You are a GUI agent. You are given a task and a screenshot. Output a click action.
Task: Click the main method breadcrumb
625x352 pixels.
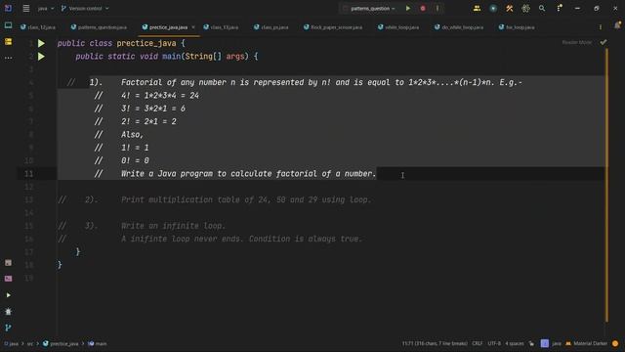[98, 343]
